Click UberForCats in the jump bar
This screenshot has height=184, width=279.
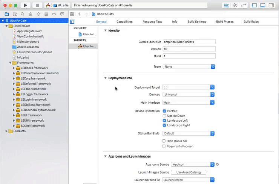click(105, 14)
